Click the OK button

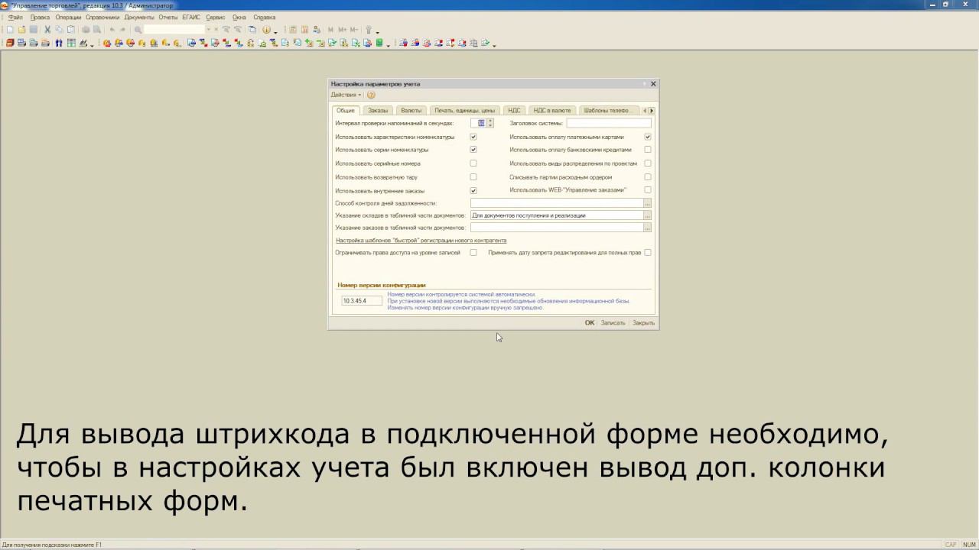pyautogui.click(x=590, y=322)
